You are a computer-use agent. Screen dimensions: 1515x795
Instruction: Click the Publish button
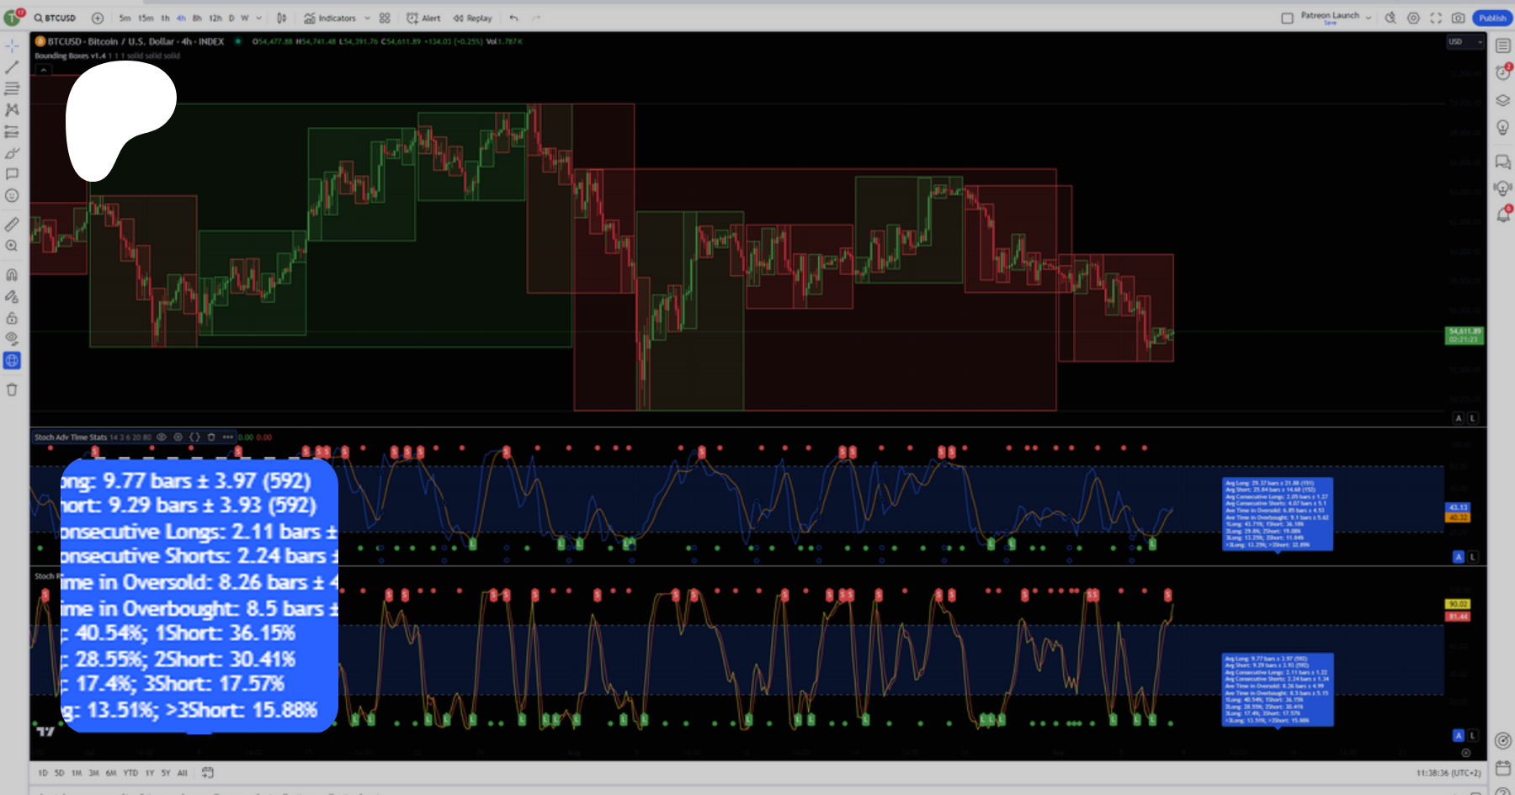pos(1491,18)
